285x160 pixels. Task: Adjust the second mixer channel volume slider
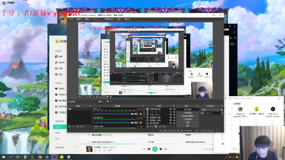pos(113,123)
